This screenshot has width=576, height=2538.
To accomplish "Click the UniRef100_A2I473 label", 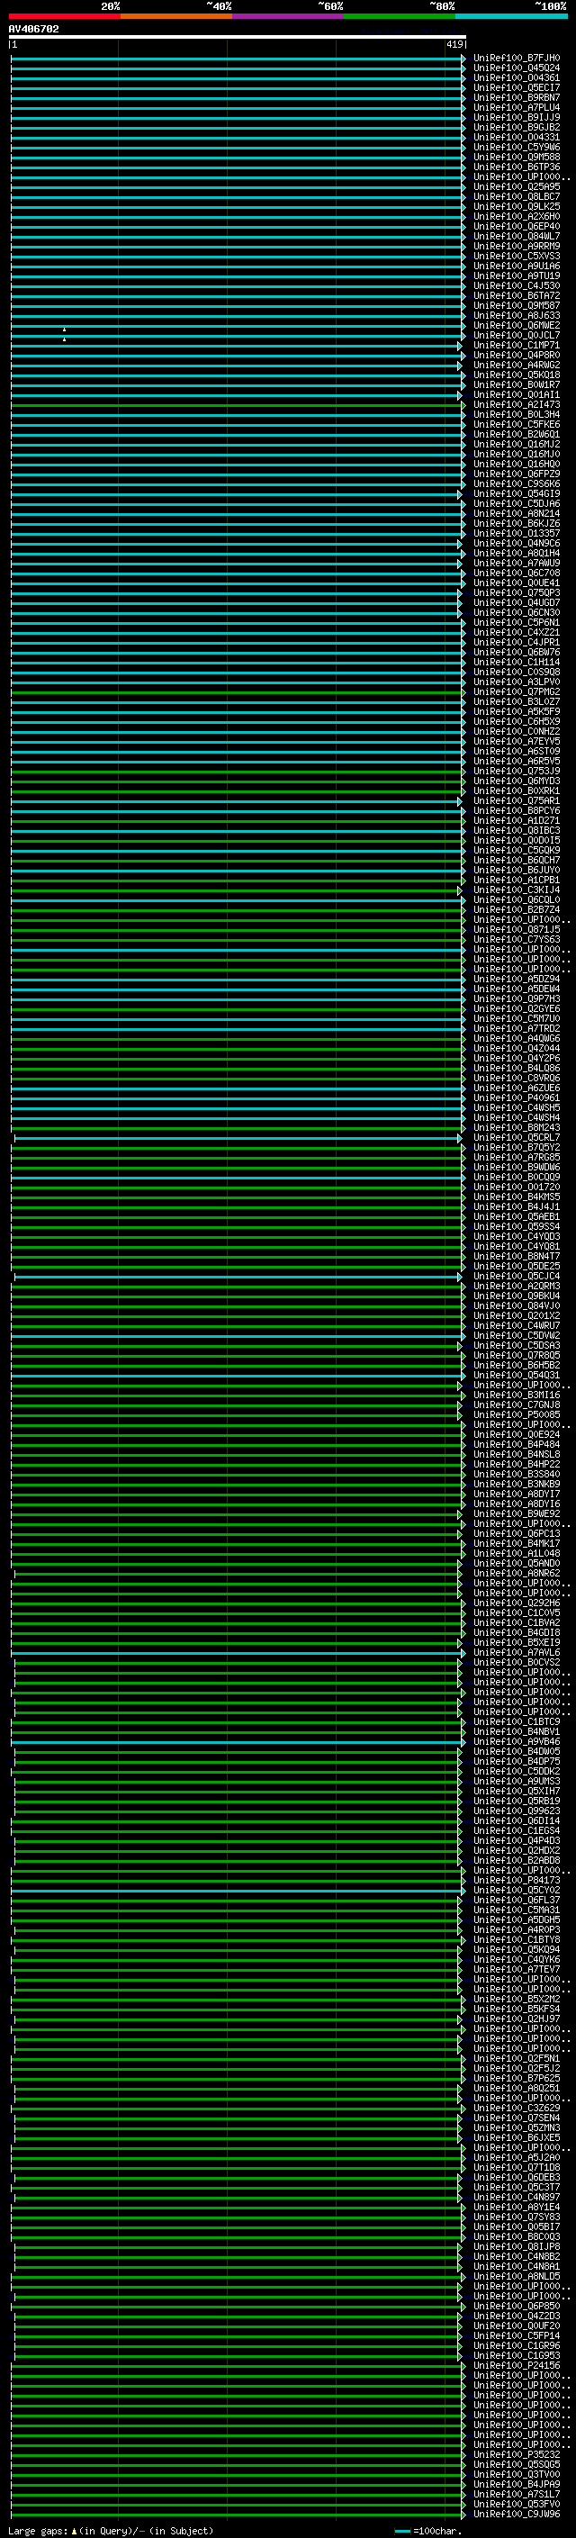I will click(516, 405).
